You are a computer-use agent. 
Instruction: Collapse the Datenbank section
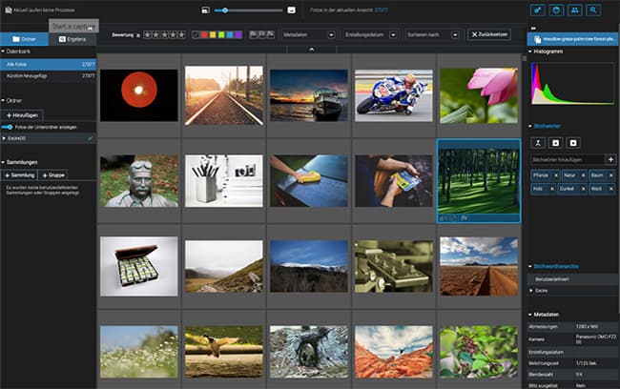tap(3, 51)
